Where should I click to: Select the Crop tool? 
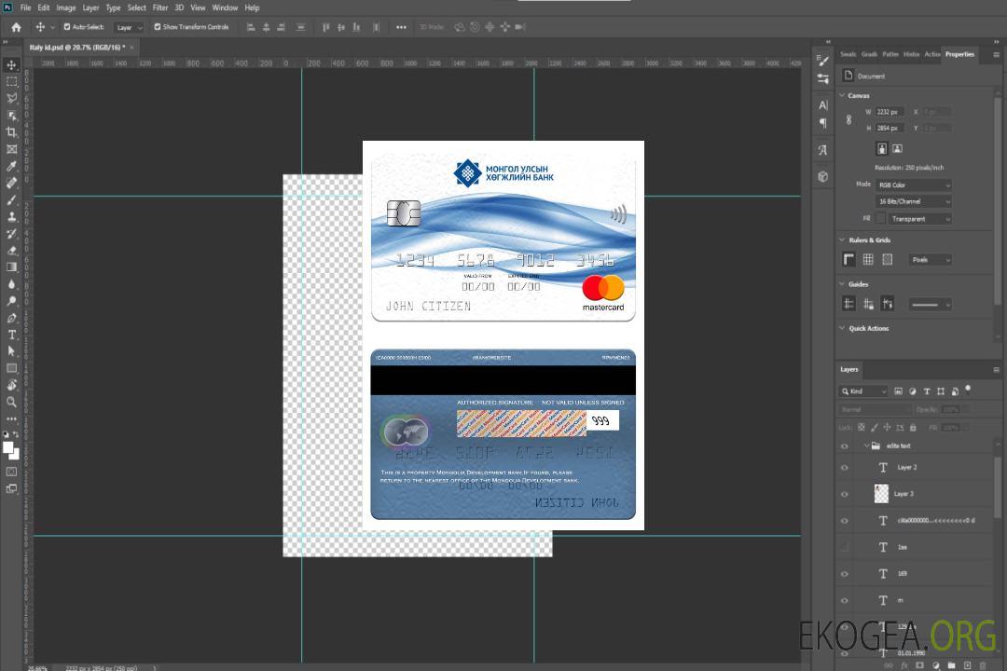[11, 132]
